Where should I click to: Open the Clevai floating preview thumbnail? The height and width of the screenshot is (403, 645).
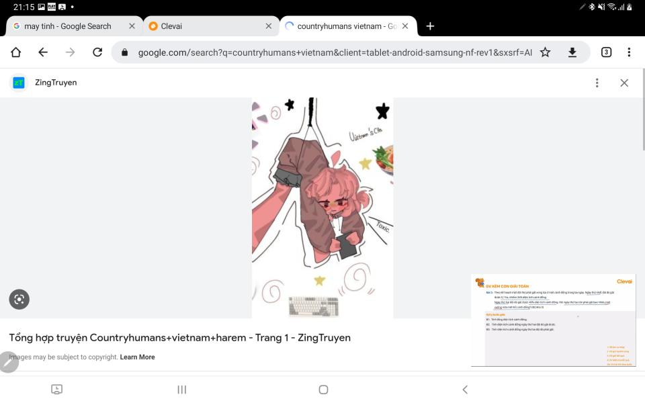pyautogui.click(x=553, y=320)
